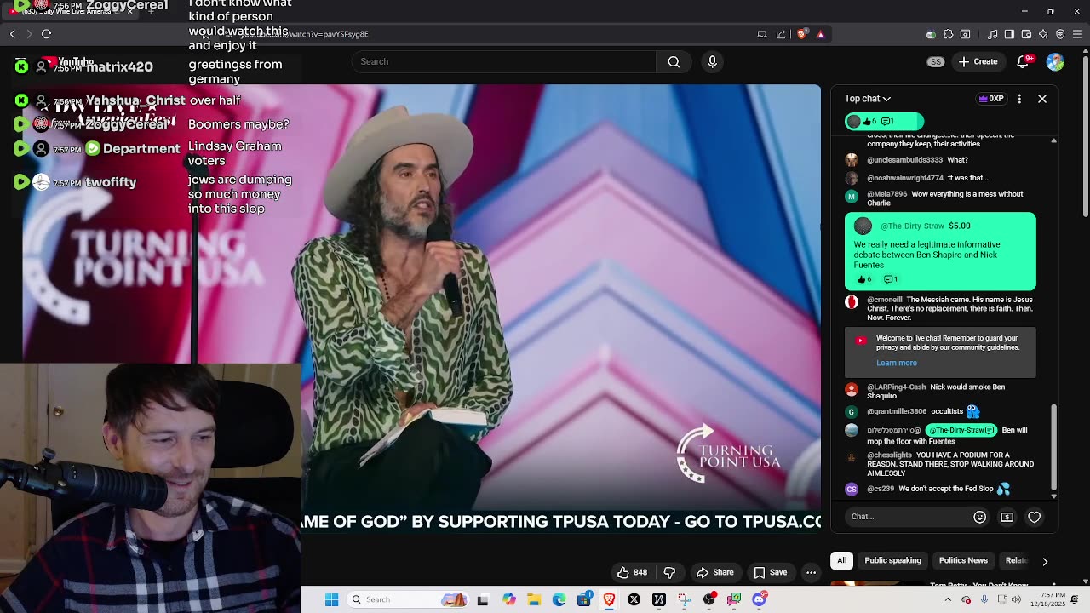
Task: Open Leo AI sparkle icon
Action: (x=1043, y=34)
